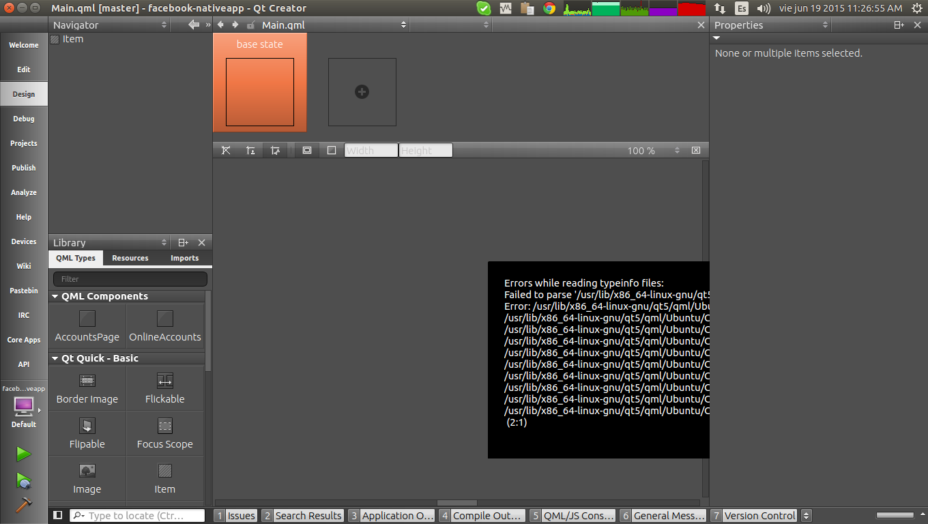Toggle show bounding rectangles in form editor
Image resolution: width=928 pixels, height=524 pixels.
[307, 150]
